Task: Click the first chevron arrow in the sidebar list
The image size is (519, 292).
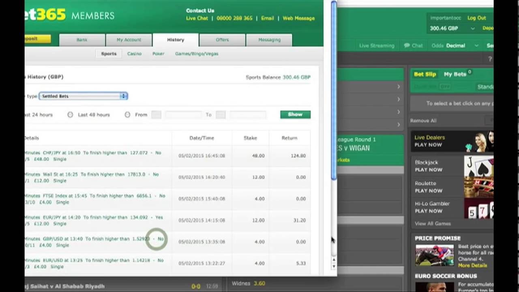Action: pyautogui.click(x=399, y=86)
